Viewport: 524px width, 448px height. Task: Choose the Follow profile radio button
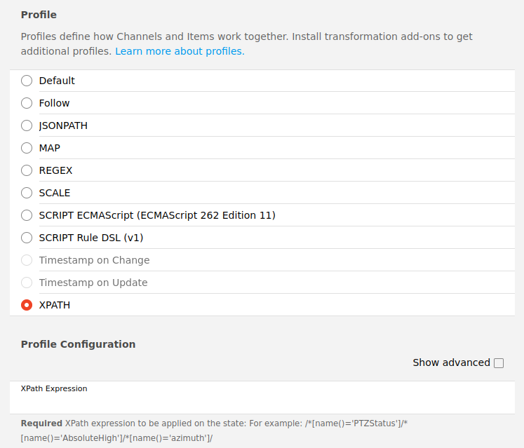point(27,103)
